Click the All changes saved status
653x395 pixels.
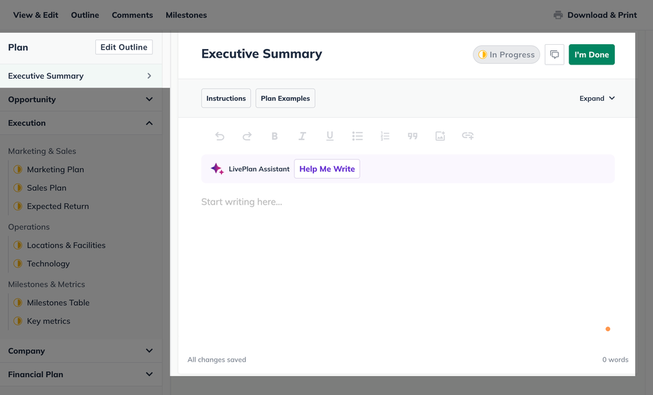[216, 360]
